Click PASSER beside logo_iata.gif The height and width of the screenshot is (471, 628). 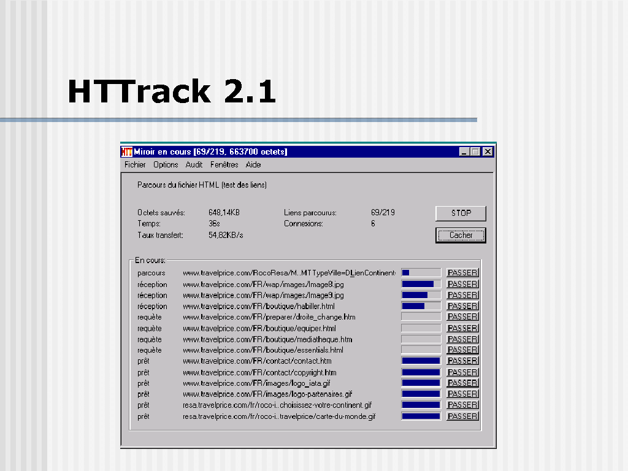click(x=462, y=383)
